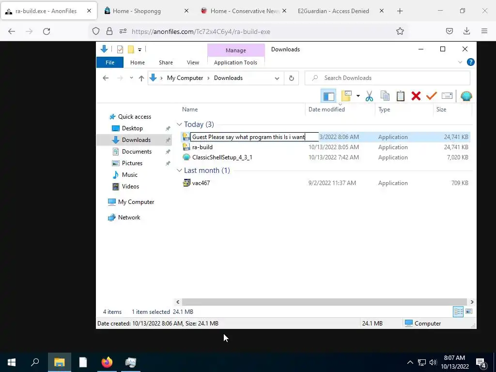Toggle the navigation pane toolbar button
Image resolution: width=496 pixels, height=372 pixels.
point(328,96)
